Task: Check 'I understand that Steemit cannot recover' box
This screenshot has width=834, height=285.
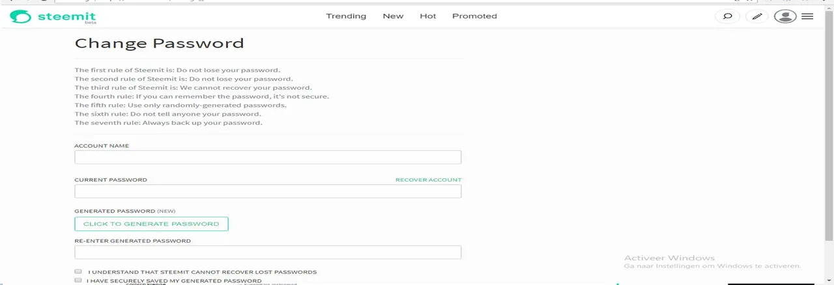Action: [78, 271]
